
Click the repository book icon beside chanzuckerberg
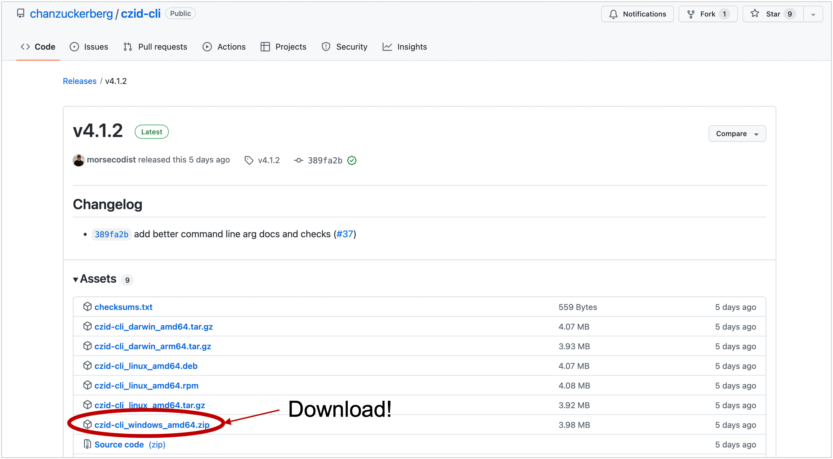(21, 13)
